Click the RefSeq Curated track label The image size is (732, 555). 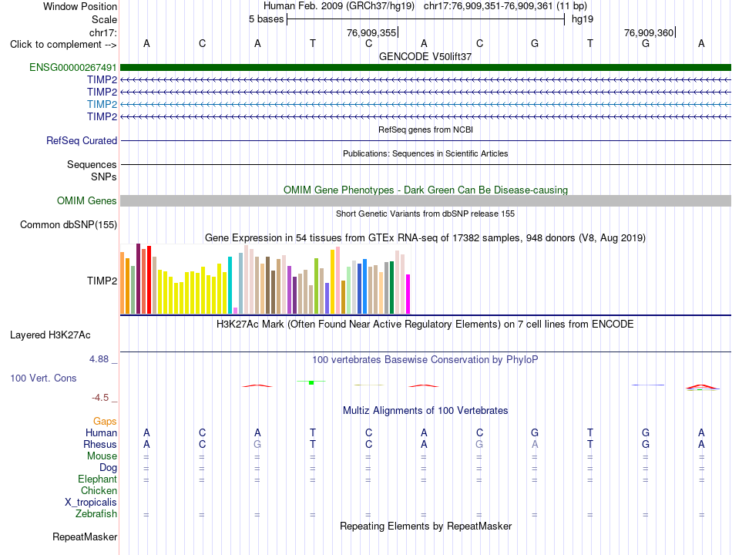pyautogui.click(x=82, y=140)
